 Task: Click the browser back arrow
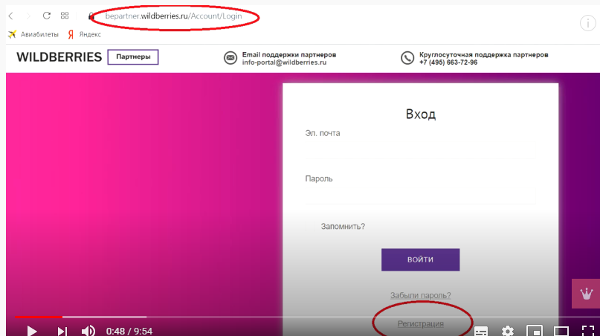click(x=10, y=16)
